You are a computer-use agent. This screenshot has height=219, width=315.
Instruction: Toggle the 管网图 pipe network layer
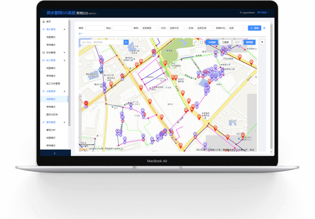249,42
